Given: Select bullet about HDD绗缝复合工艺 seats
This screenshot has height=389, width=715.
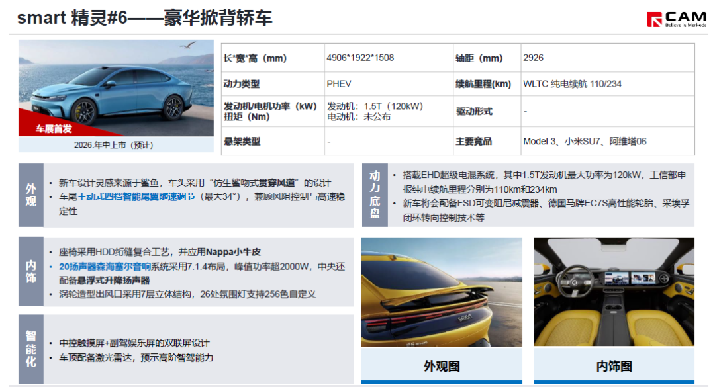Looking at the screenshot, I should [160, 252].
